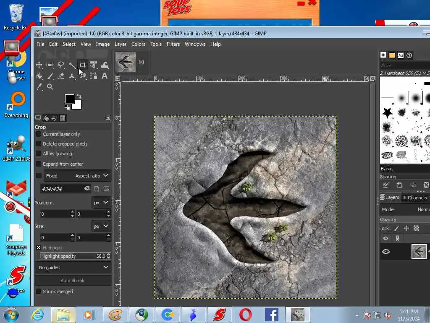Image resolution: width=430 pixels, height=323 pixels.
Task: Uncheck the Highlight option
Action: (x=38, y=247)
